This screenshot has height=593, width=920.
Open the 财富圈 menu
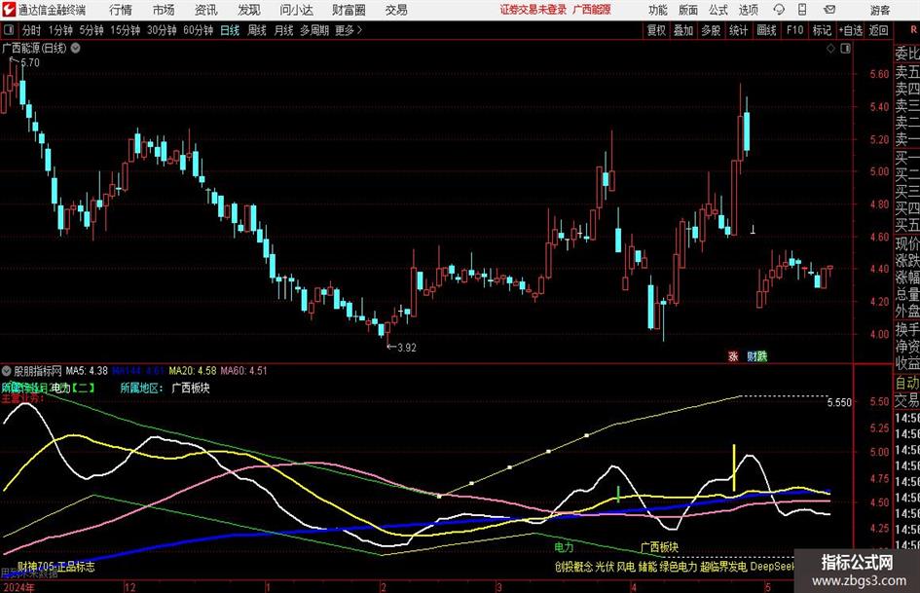[349, 10]
